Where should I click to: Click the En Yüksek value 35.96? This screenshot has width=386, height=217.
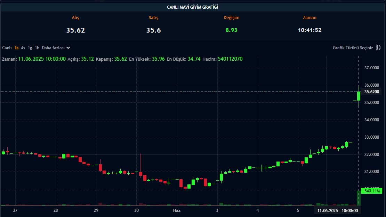pyautogui.click(x=158, y=59)
